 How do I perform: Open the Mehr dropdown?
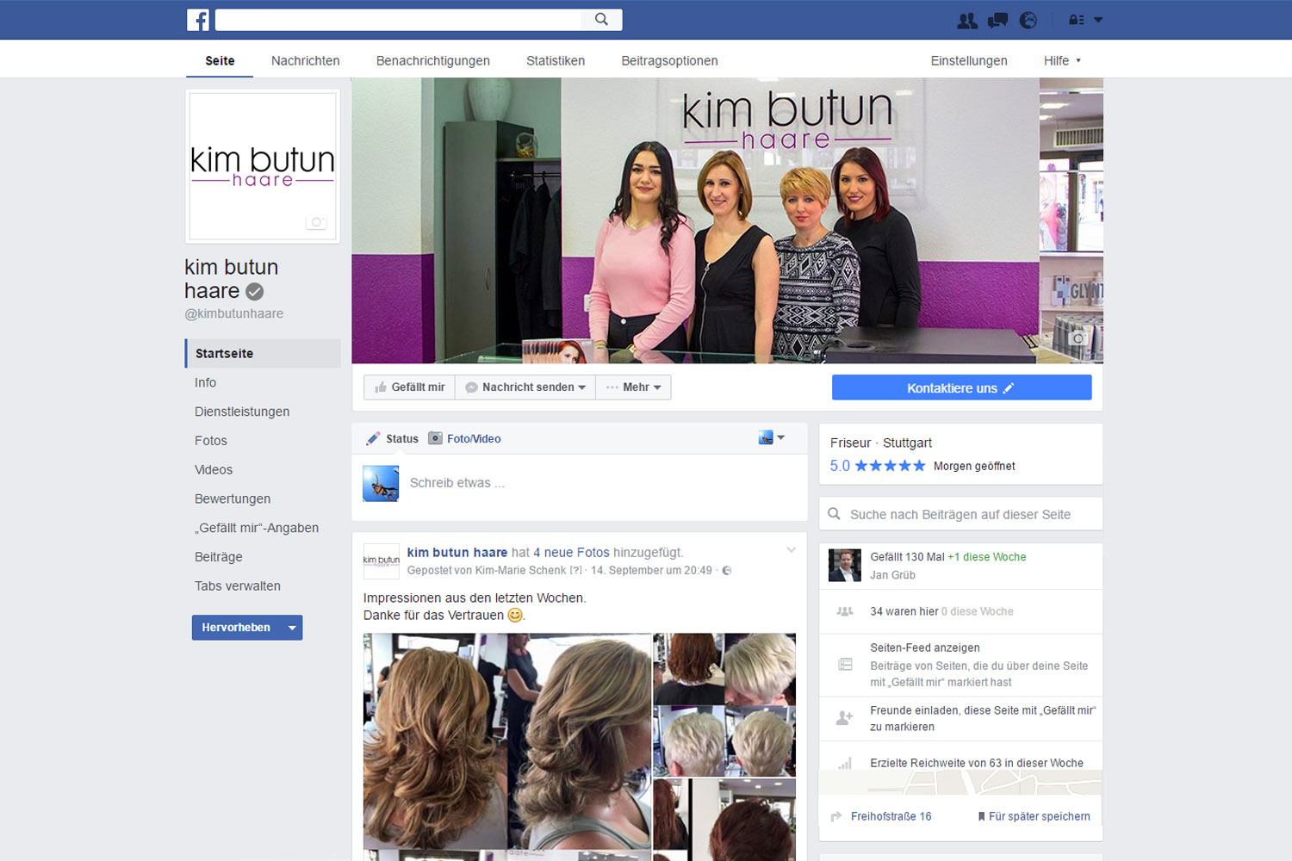click(633, 387)
